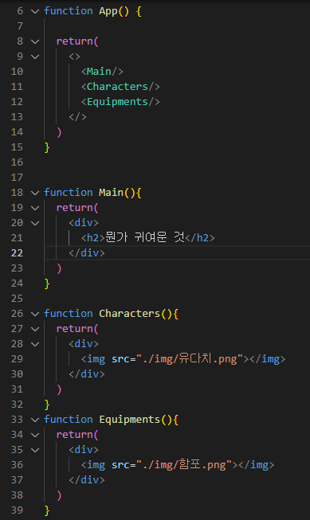
Task: Collapse the Main function fold chevron on line 18
Action: 35,193
